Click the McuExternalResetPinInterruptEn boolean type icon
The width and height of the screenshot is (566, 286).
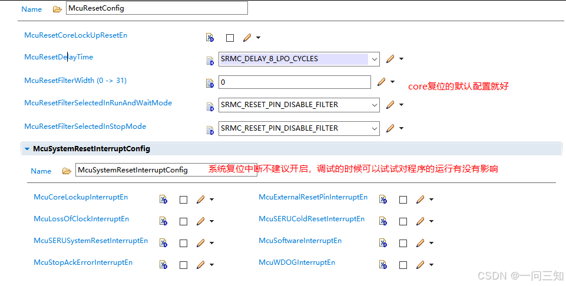[x=383, y=199]
